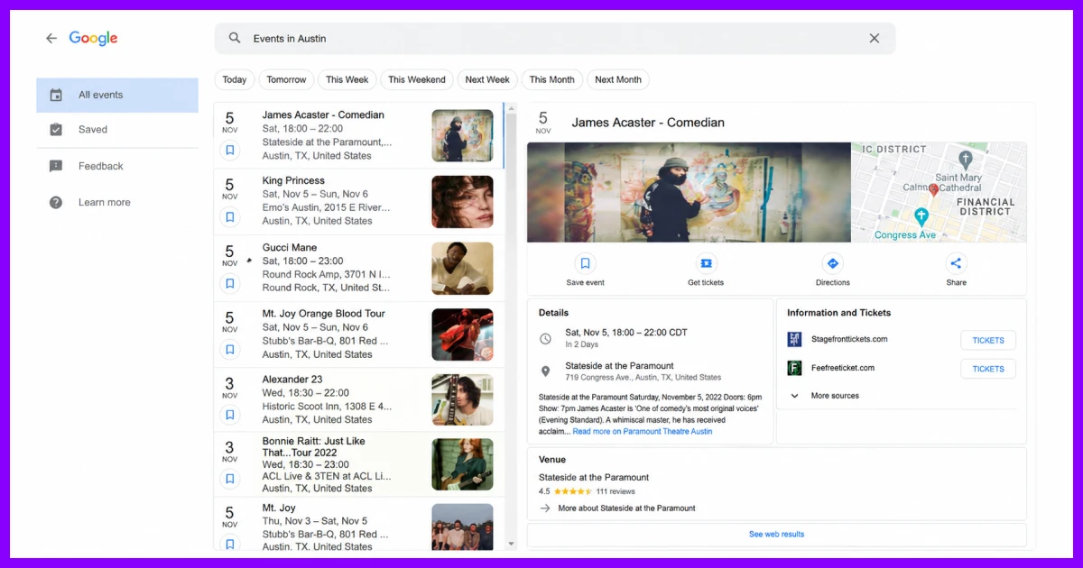Open the James Acaster event banner photo
1083x568 pixels.
click(x=690, y=192)
